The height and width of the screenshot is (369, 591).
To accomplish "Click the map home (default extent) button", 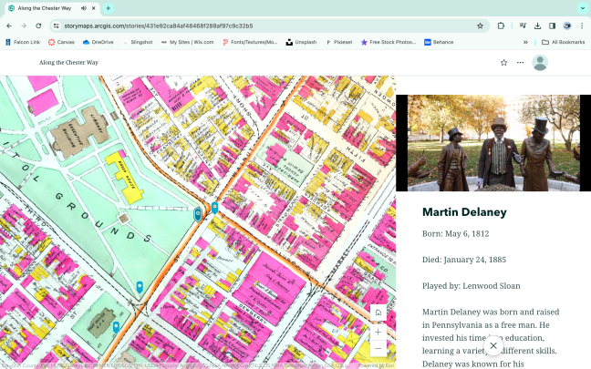I will click(x=378, y=313).
